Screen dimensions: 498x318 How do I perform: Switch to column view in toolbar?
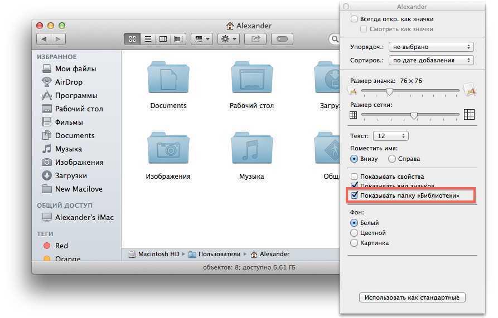coord(163,39)
